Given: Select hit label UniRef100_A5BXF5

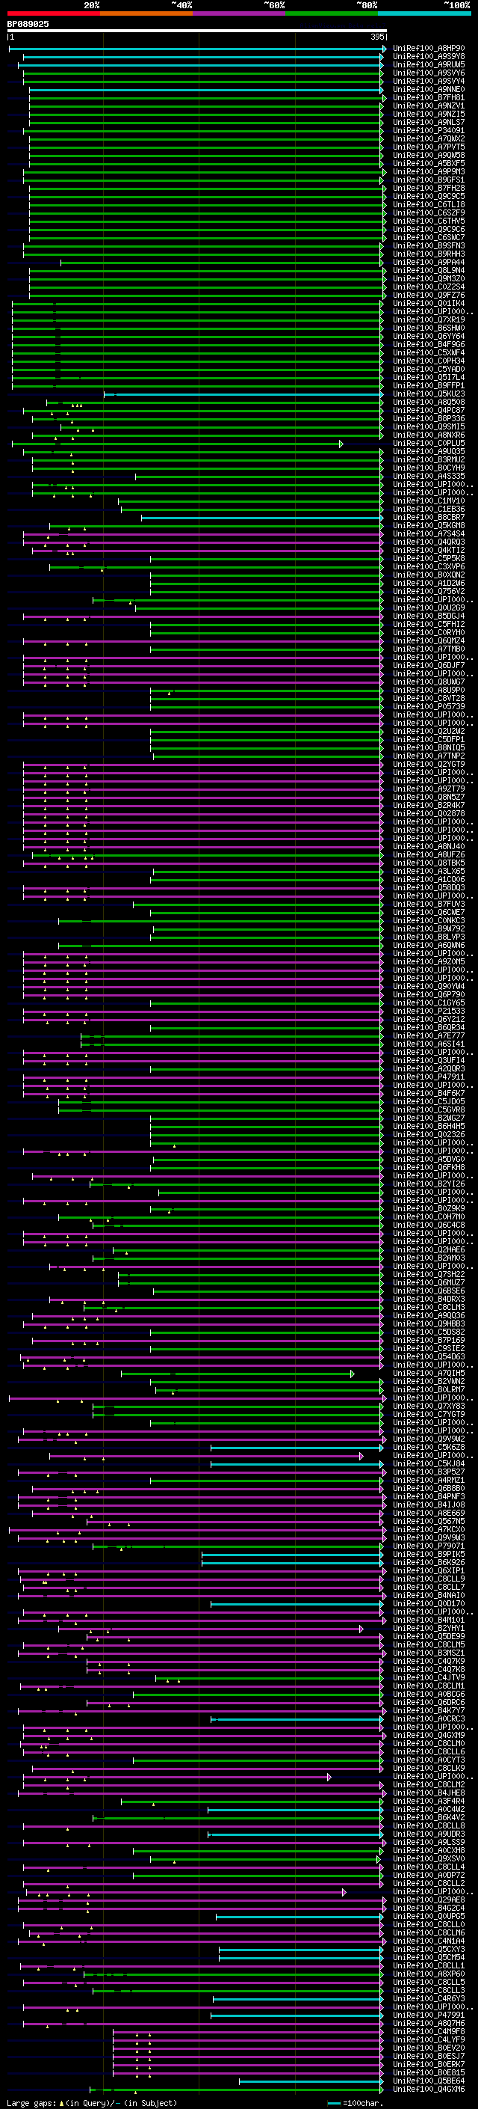Looking at the screenshot, I should 429,163.
